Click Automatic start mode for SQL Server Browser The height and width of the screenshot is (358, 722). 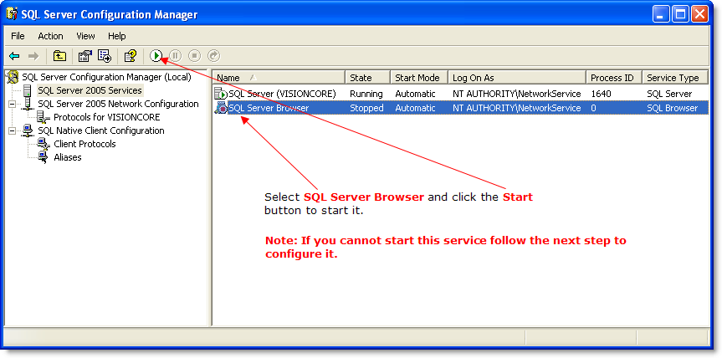coord(415,108)
